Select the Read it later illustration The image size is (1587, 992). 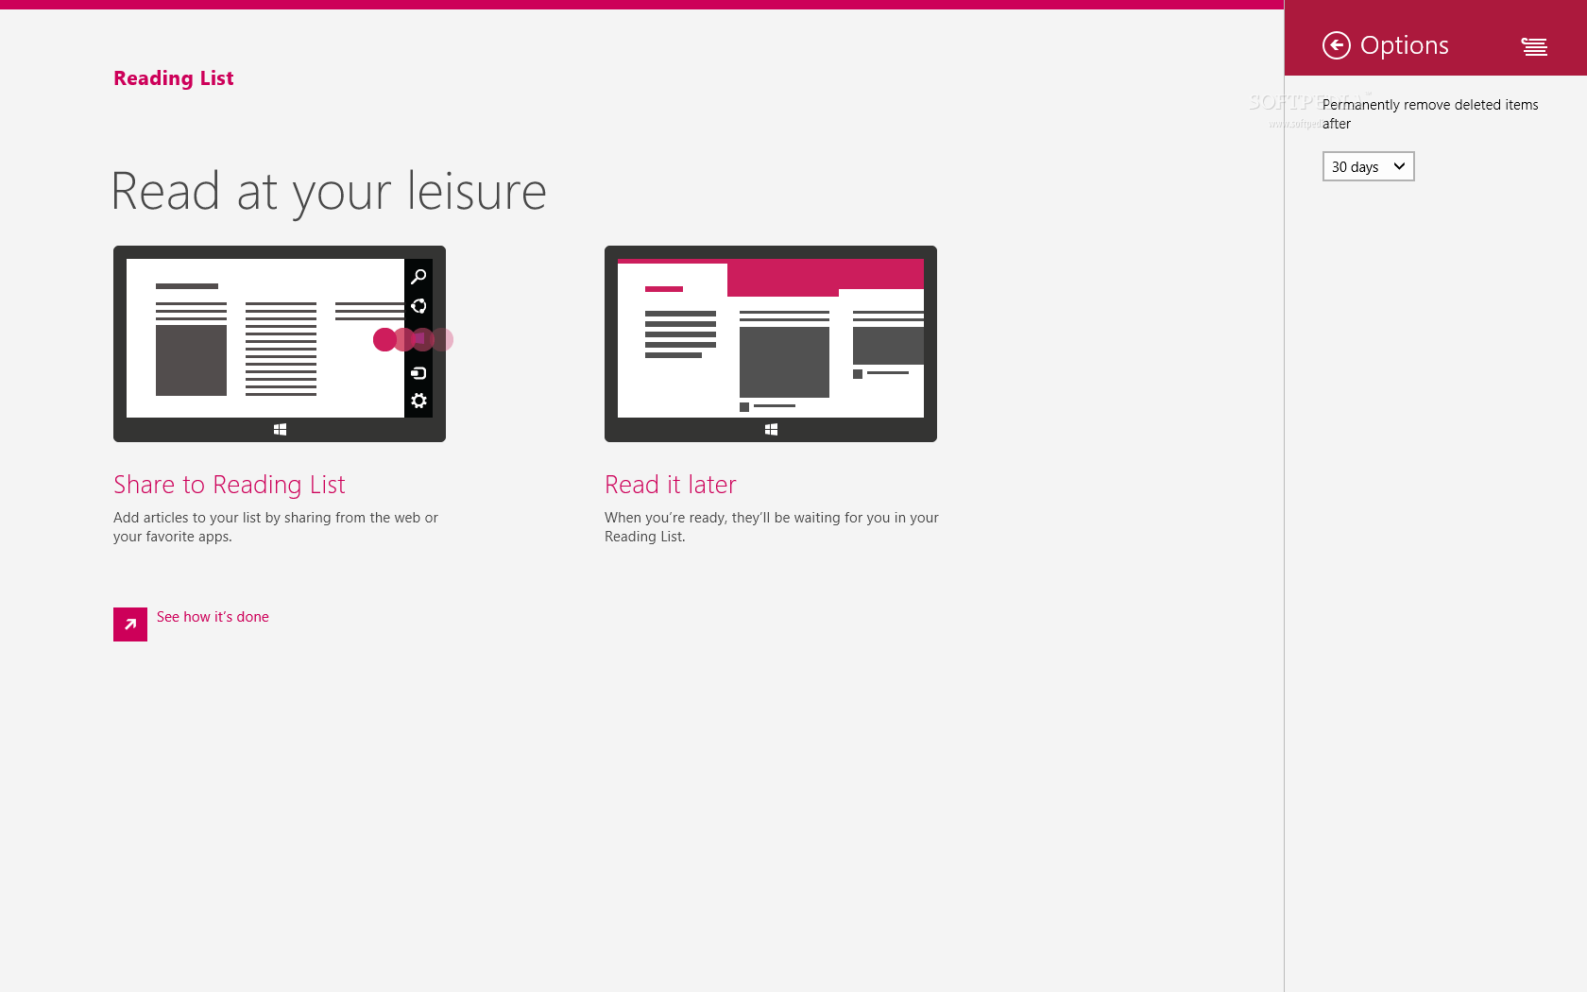click(771, 344)
